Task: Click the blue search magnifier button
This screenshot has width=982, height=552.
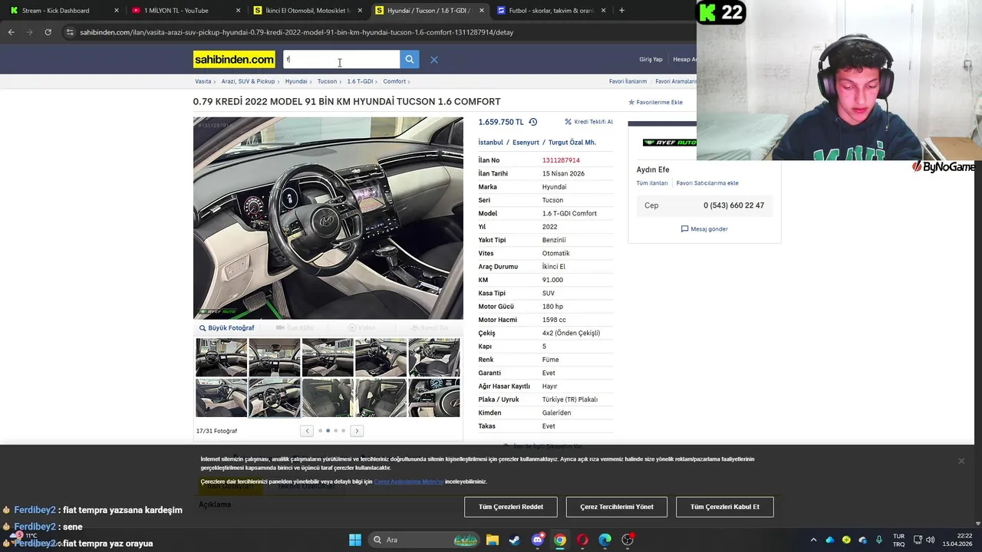Action: coord(410,59)
